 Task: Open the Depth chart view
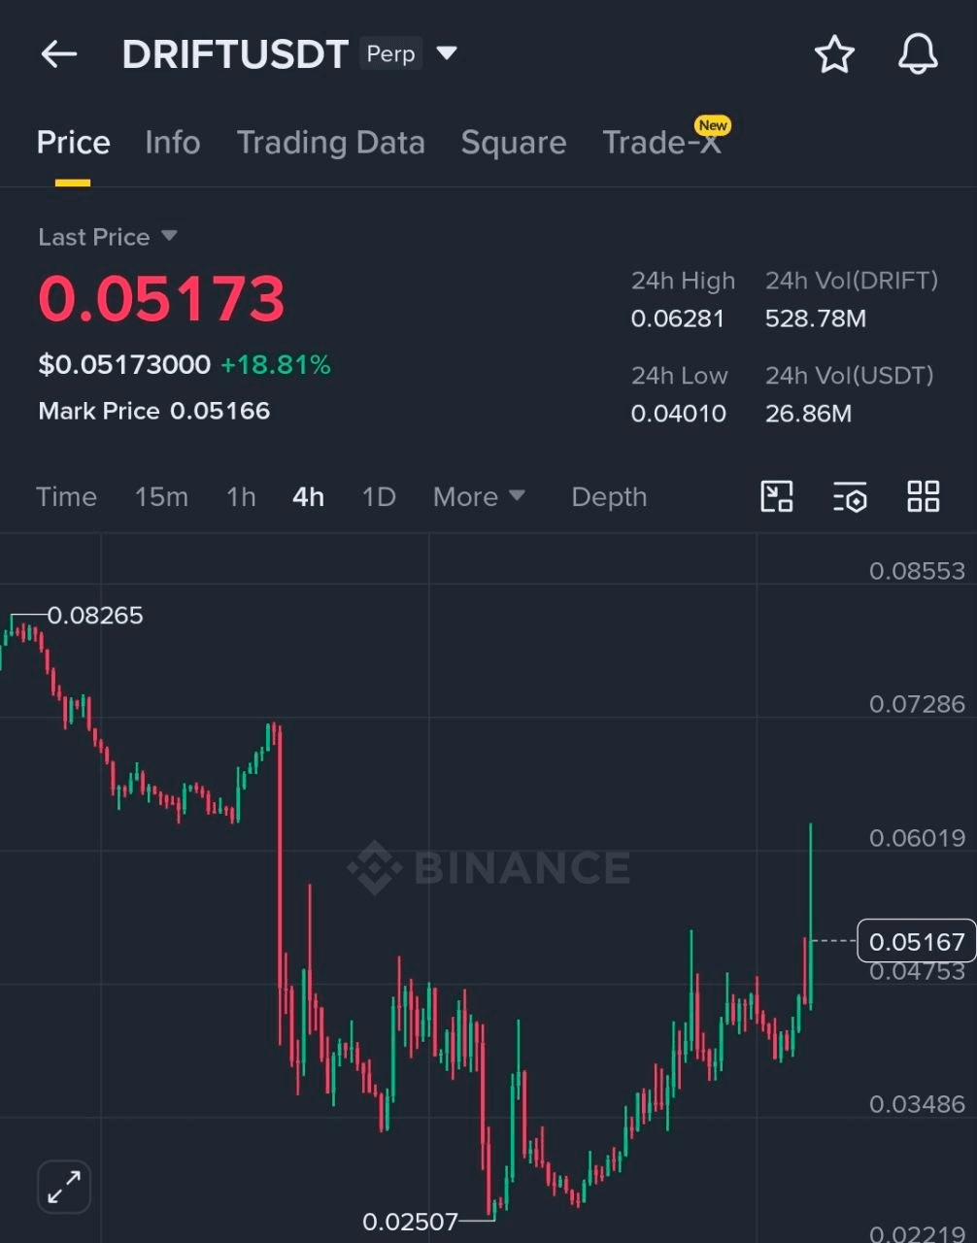pyautogui.click(x=609, y=496)
